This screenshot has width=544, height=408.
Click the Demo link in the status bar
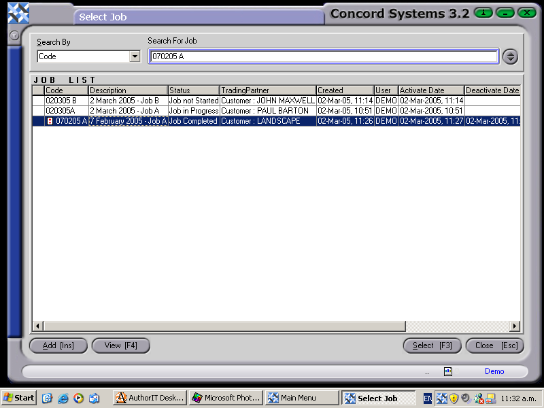click(x=494, y=371)
